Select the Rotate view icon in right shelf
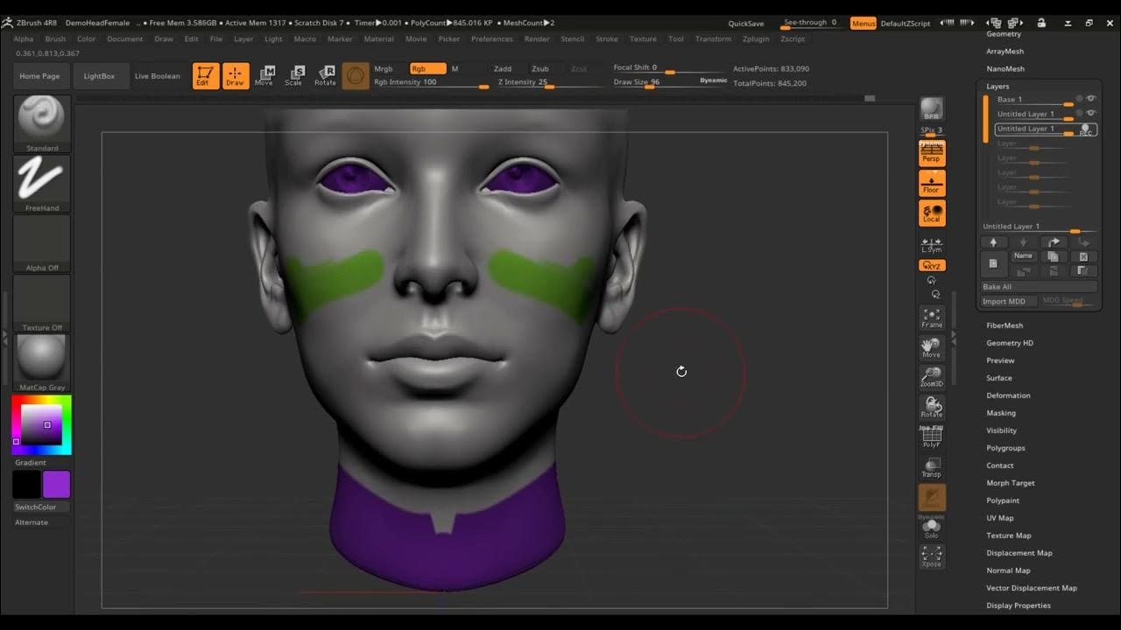Image resolution: width=1121 pixels, height=630 pixels. 932,408
